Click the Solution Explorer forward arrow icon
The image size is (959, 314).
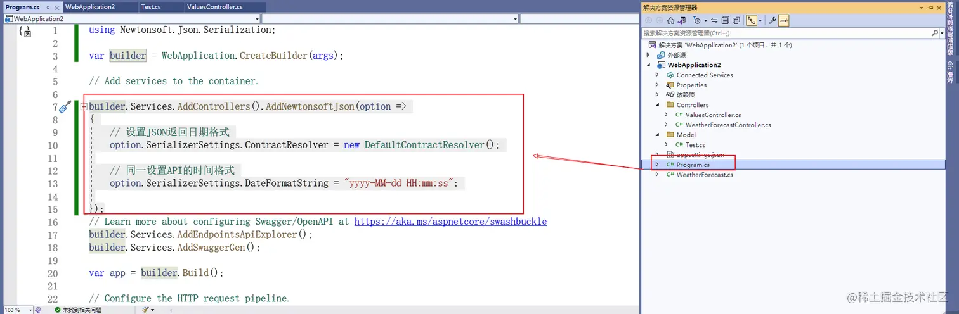point(660,20)
